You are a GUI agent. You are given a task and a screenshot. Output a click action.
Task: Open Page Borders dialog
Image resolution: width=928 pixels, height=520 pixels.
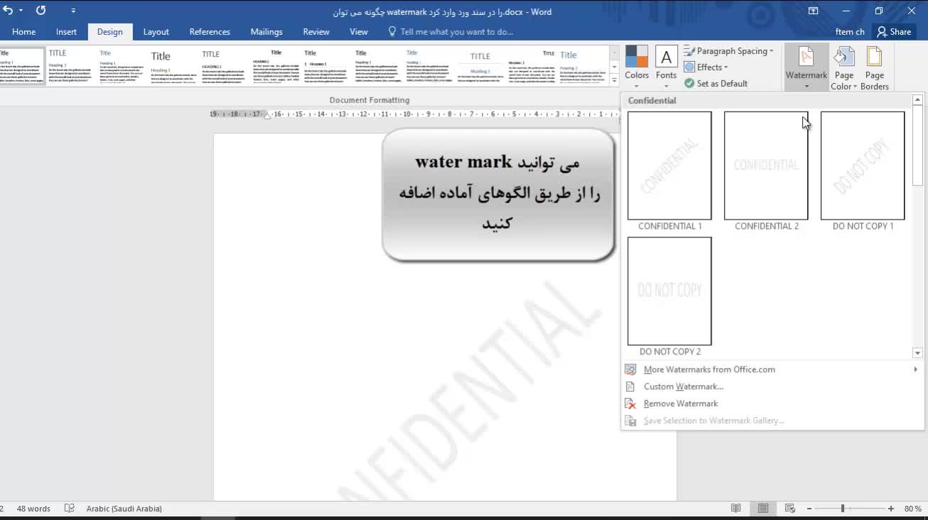coord(874,67)
